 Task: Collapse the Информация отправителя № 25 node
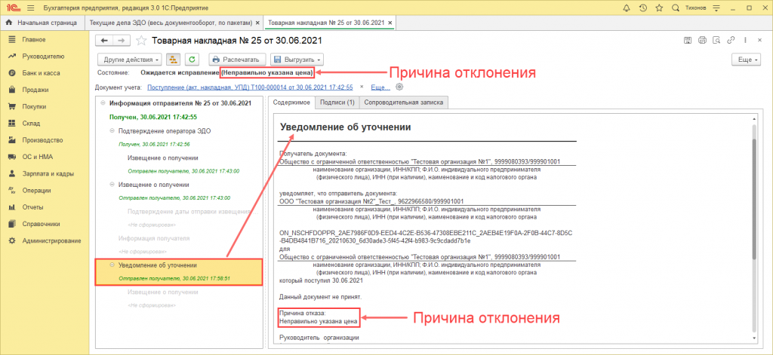(x=103, y=103)
